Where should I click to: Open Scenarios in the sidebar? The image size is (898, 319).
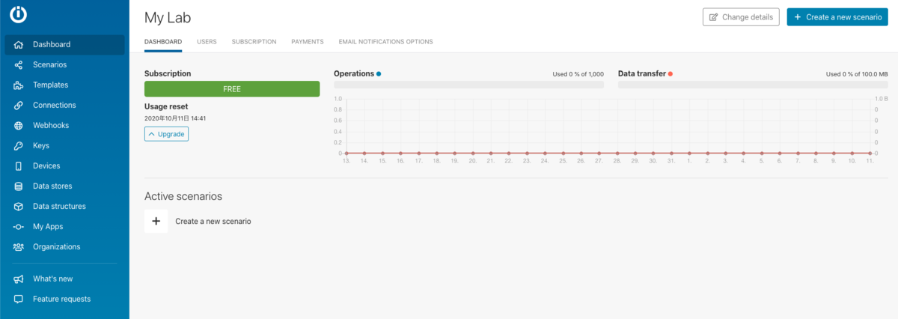pyautogui.click(x=64, y=65)
